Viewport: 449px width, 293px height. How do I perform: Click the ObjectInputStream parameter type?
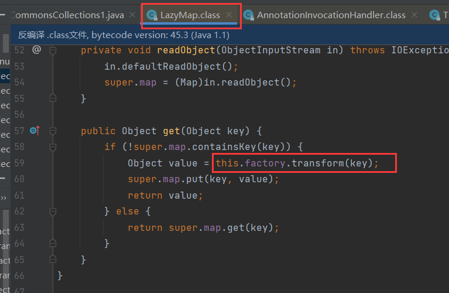[x=270, y=50]
